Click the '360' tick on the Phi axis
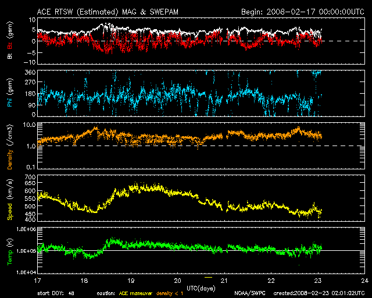Image resolution: width=372 pixels, height=298 pixels. [30, 72]
